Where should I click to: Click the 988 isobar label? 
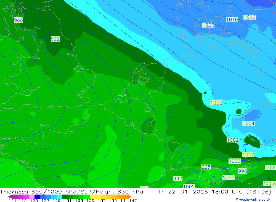[18, 20]
